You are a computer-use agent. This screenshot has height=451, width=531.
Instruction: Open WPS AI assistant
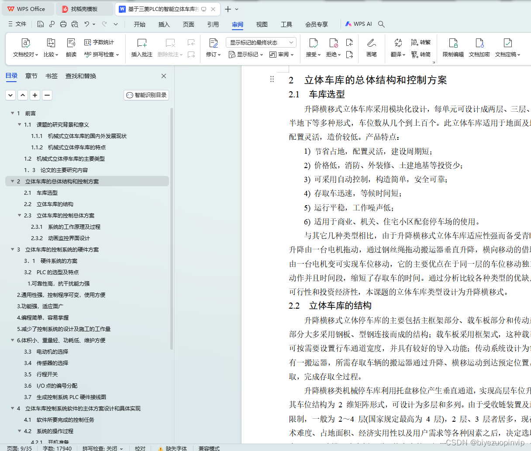(359, 24)
